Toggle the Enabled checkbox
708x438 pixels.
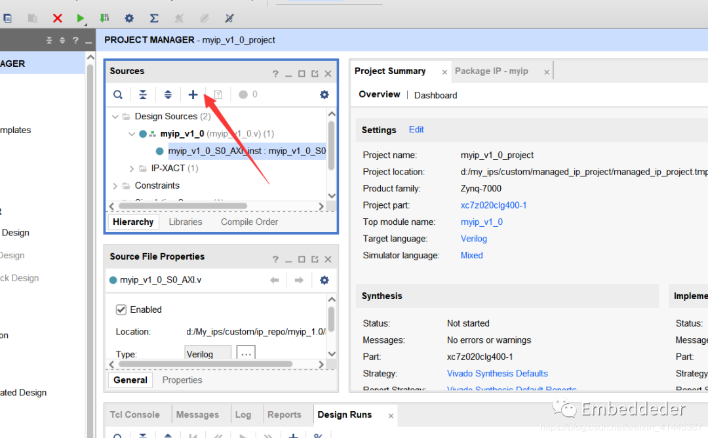click(x=121, y=309)
